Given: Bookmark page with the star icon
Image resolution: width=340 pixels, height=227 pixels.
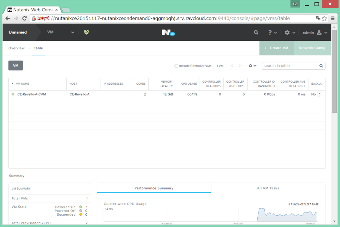Looking at the screenshot, I should (x=324, y=19).
